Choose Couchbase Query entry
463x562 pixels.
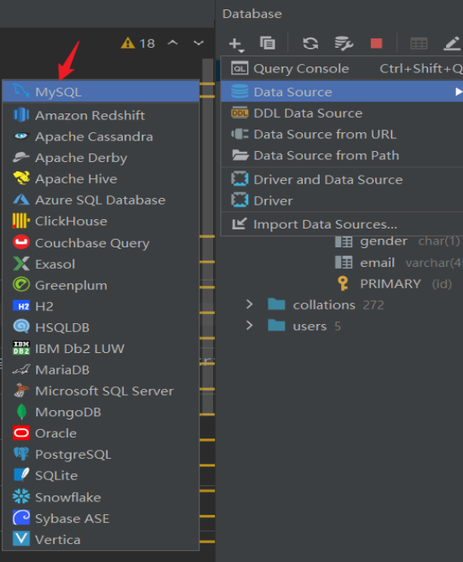[x=101, y=243]
